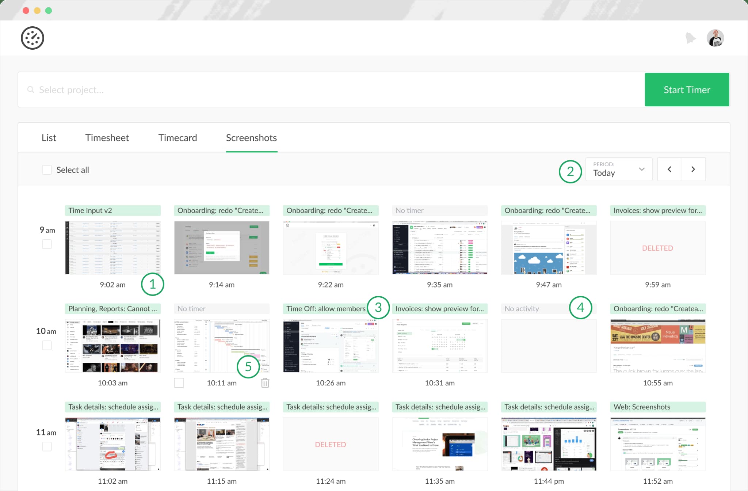The width and height of the screenshot is (748, 491).
Task: Switch to the Timesheet tab
Action: pos(107,138)
